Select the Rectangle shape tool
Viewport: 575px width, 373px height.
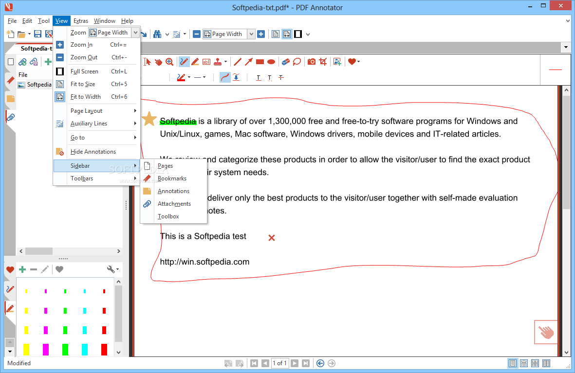tap(260, 62)
